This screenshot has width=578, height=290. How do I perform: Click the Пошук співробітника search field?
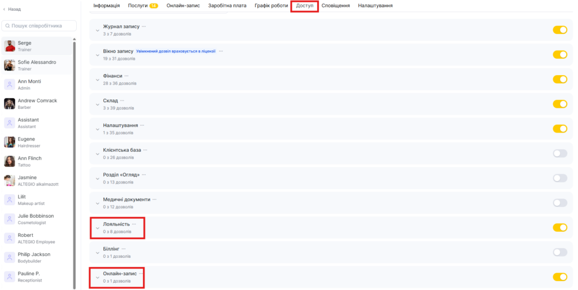(40, 26)
